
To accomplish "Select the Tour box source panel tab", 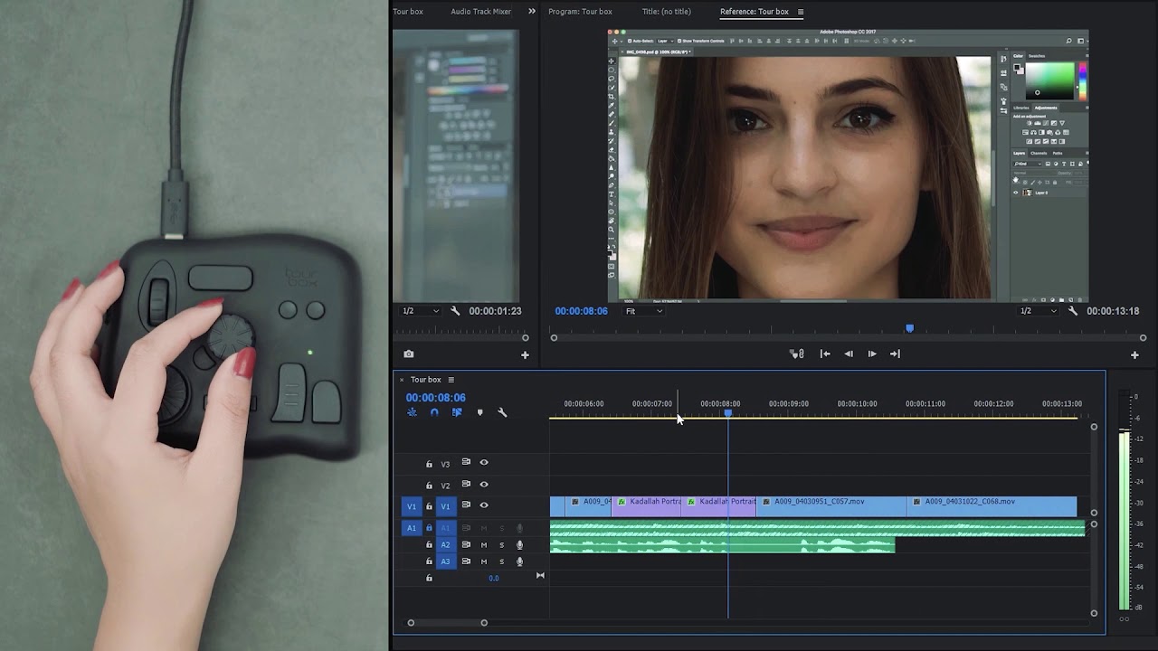I will pos(408,12).
